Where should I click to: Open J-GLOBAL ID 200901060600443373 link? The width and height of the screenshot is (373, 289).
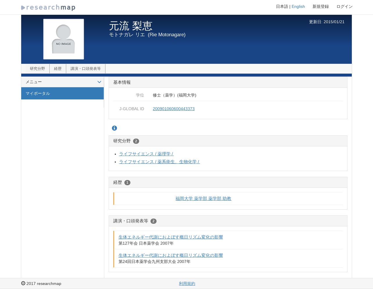coord(174,109)
